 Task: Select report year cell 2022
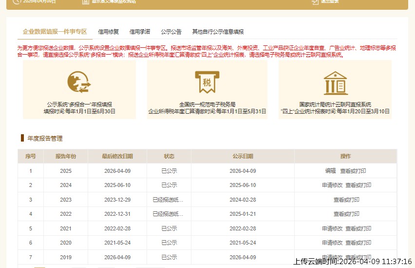(x=66, y=214)
